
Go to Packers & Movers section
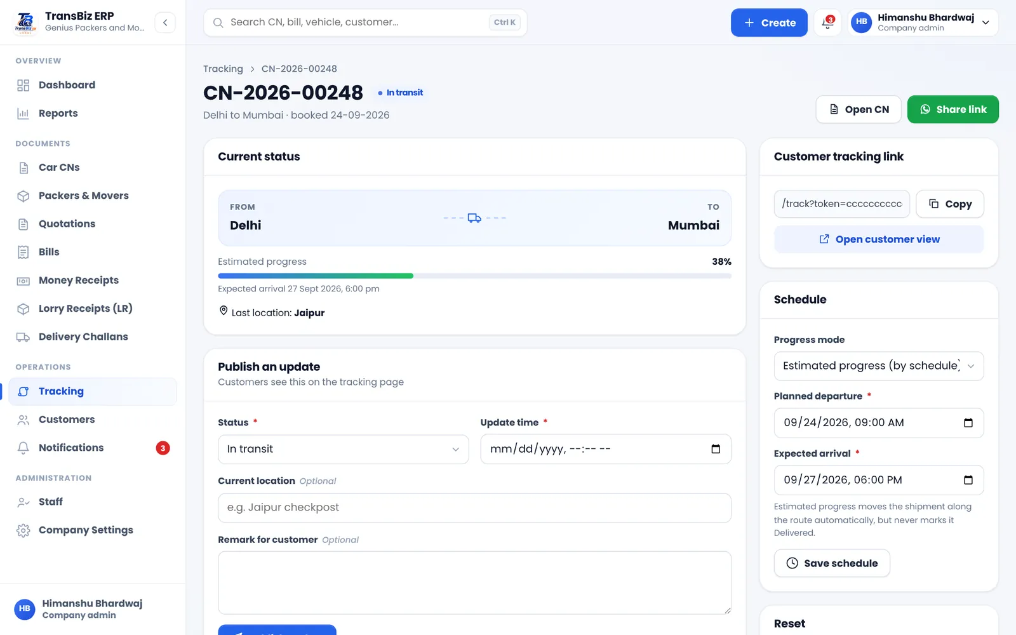point(93,196)
